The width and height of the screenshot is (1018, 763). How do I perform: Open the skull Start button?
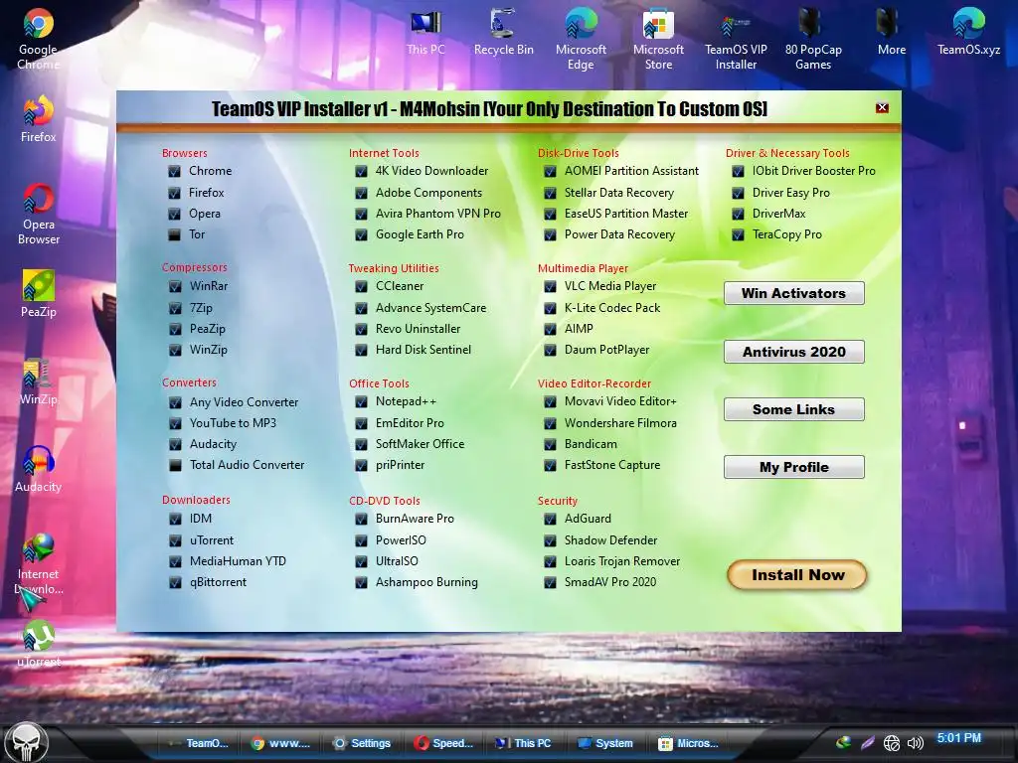27,742
